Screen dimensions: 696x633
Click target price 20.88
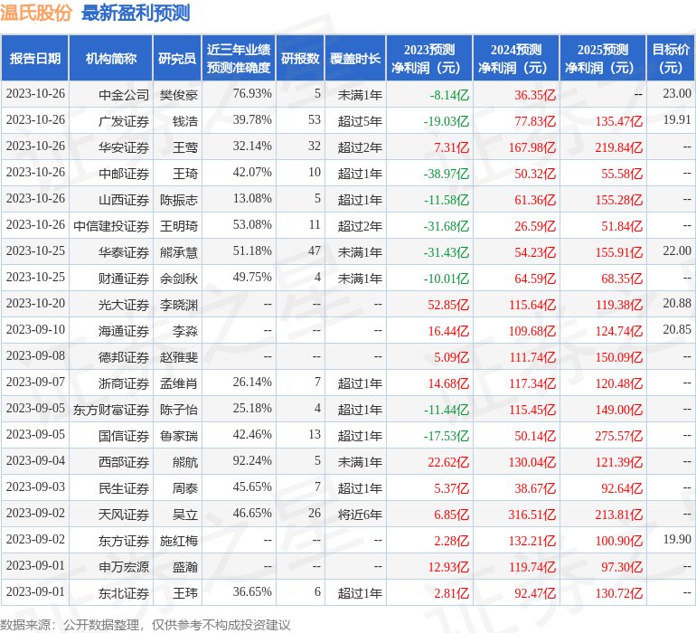(x=677, y=303)
